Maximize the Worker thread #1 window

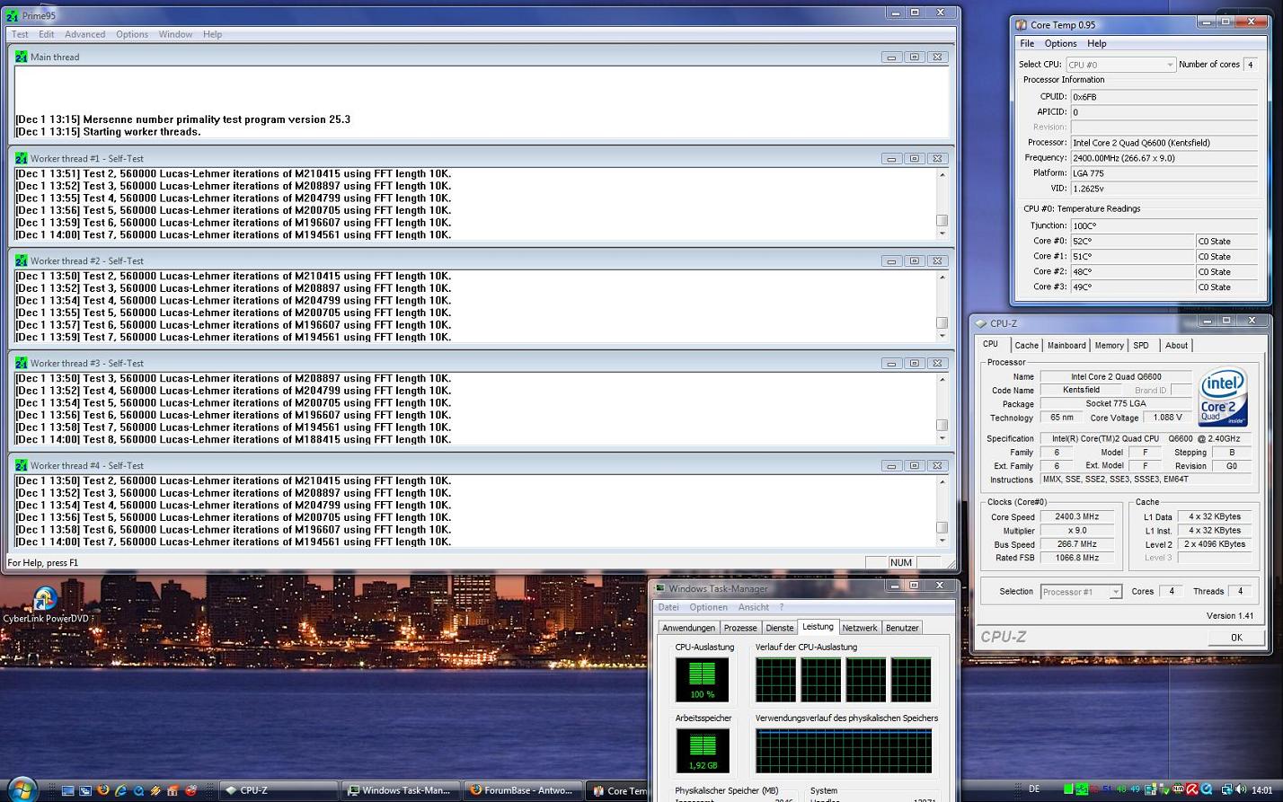pyautogui.click(x=914, y=158)
